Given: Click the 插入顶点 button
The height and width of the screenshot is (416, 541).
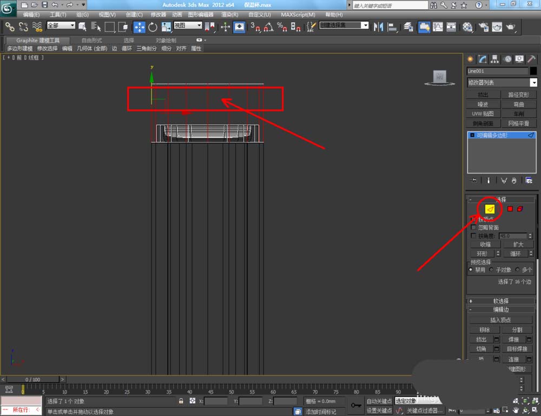Looking at the screenshot, I should (x=500, y=320).
